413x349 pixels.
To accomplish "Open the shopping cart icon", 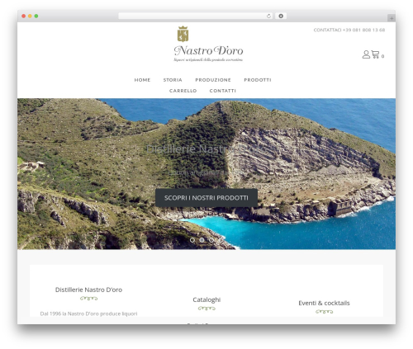I will click(x=375, y=54).
